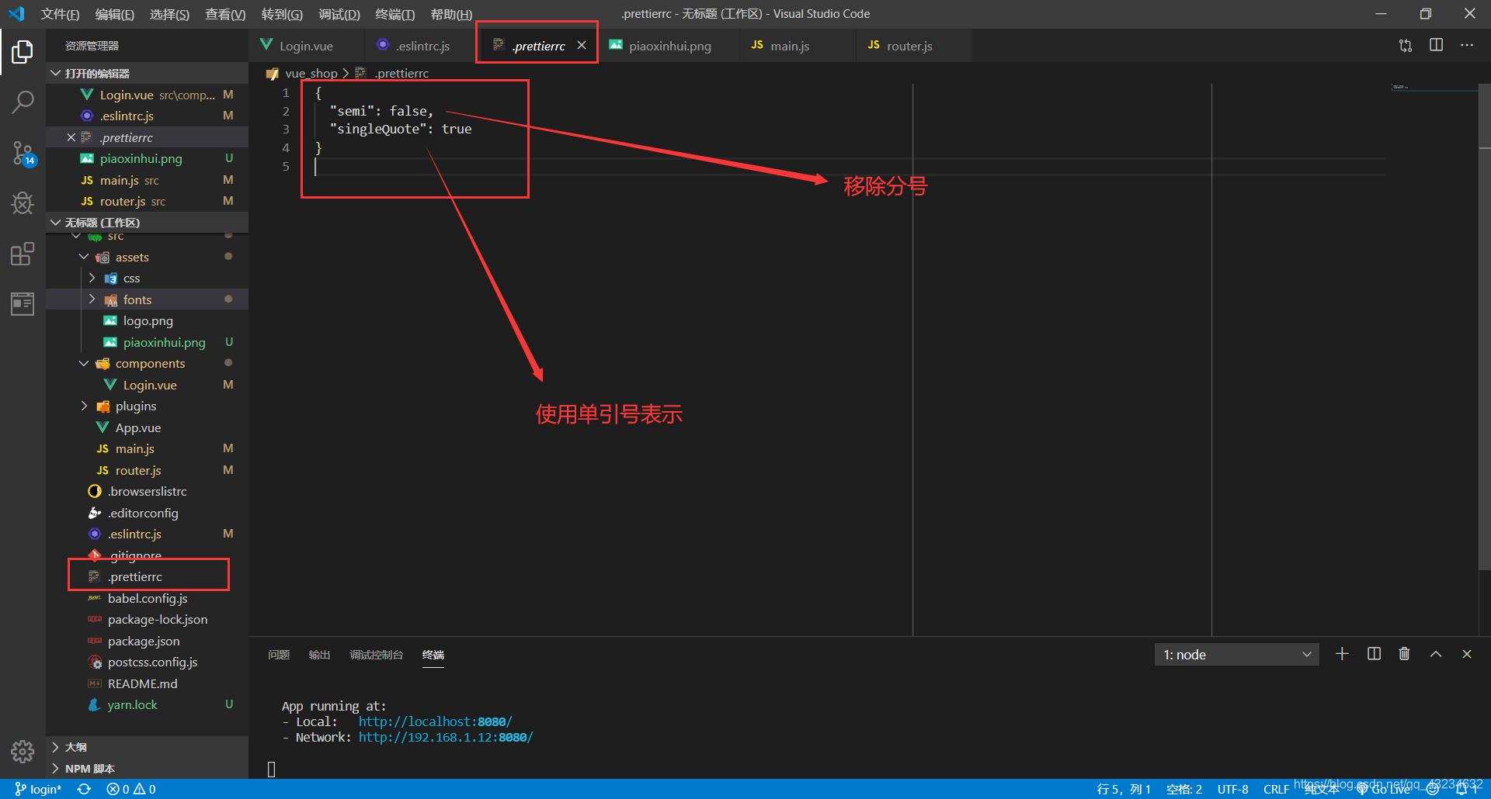Open the Debug menu
The width and height of the screenshot is (1491, 799).
click(x=339, y=14)
